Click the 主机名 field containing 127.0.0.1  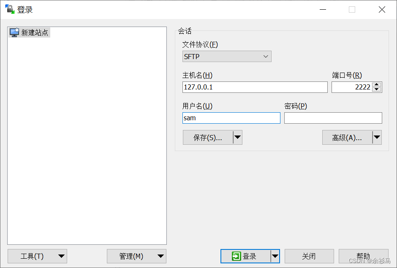pos(255,87)
